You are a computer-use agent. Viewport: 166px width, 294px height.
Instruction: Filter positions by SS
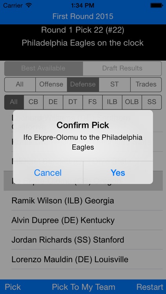click(x=152, y=102)
